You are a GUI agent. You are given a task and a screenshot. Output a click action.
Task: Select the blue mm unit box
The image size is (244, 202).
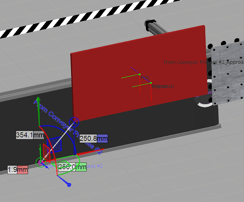(x=102, y=139)
